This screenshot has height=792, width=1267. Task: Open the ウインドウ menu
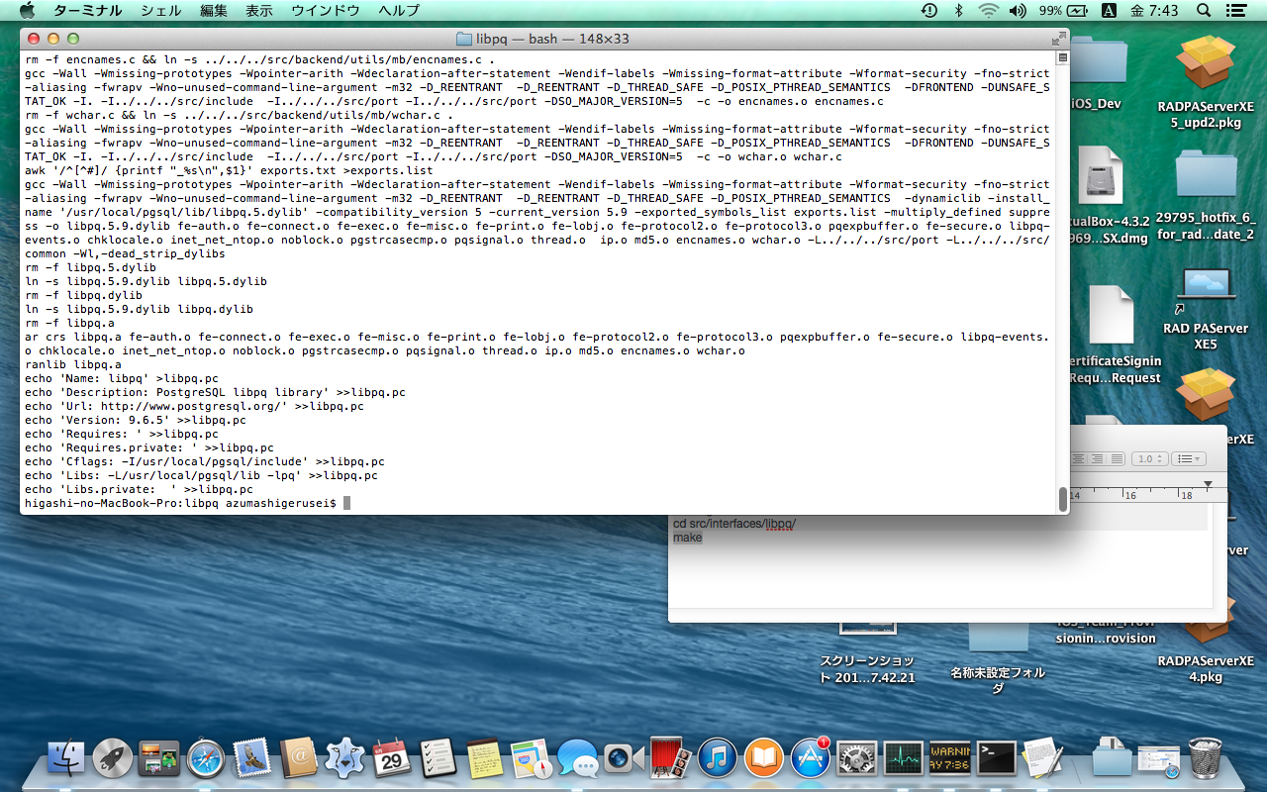[x=326, y=11]
